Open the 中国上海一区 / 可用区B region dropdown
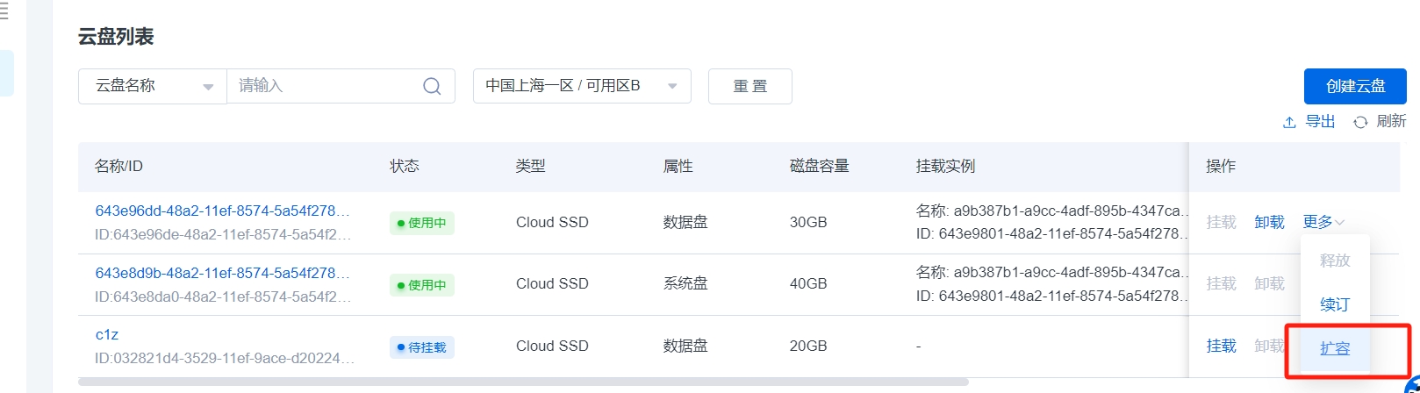Screen dimensions: 1420x393 [581, 86]
